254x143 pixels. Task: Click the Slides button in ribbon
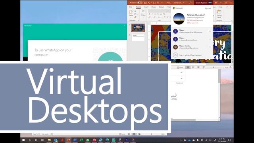(x=143, y=13)
